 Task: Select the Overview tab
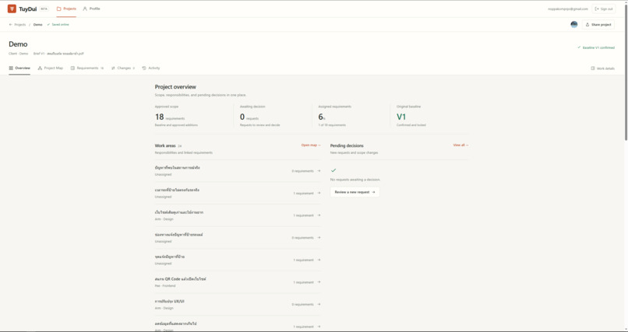coord(19,68)
